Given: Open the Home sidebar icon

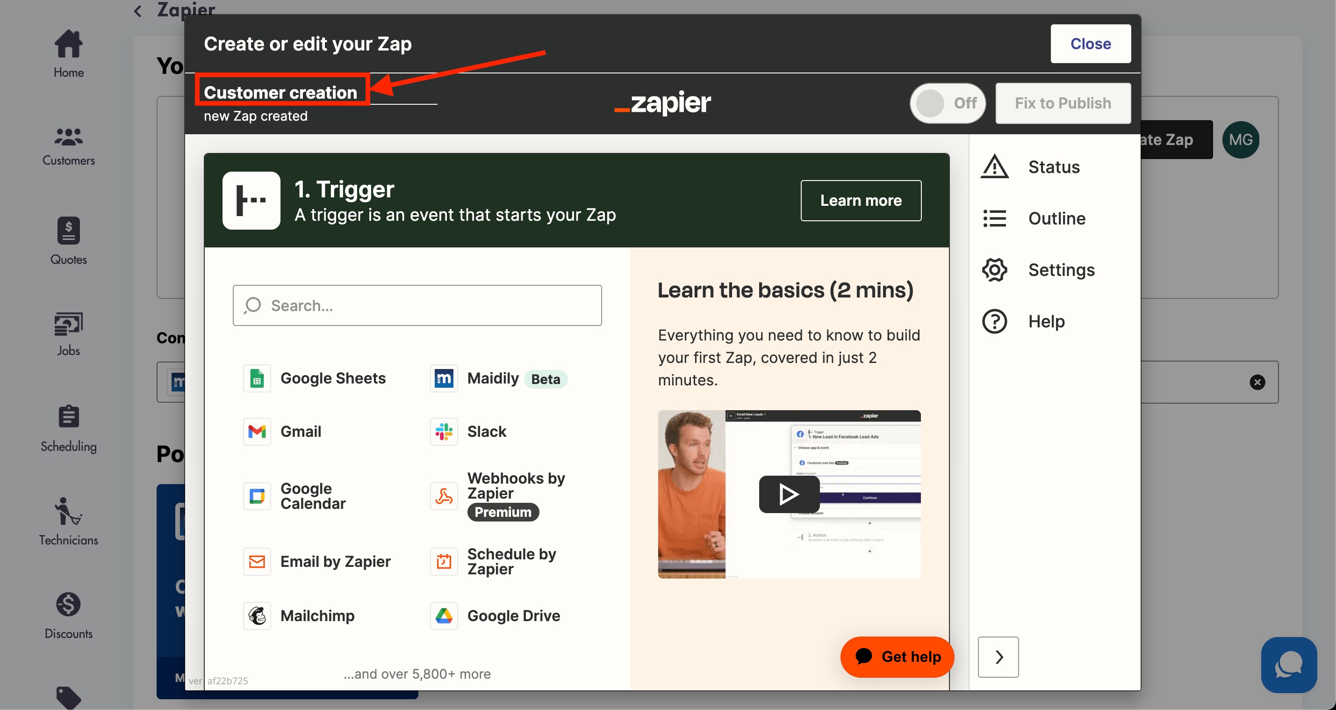Looking at the screenshot, I should click(x=68, y=43).
